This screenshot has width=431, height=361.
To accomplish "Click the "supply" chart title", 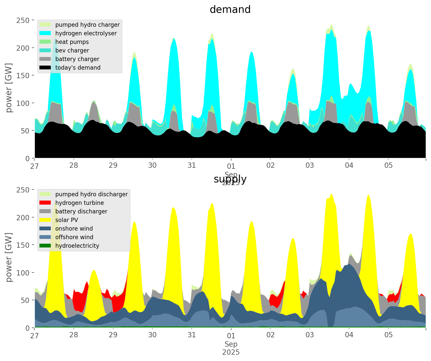I will [x=230, y=179].
